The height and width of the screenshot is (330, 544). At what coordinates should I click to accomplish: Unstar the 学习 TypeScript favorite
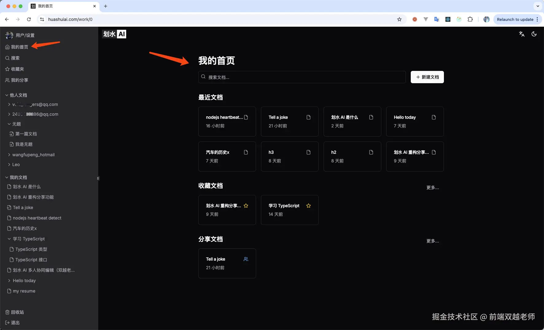(x=308, y=206)
